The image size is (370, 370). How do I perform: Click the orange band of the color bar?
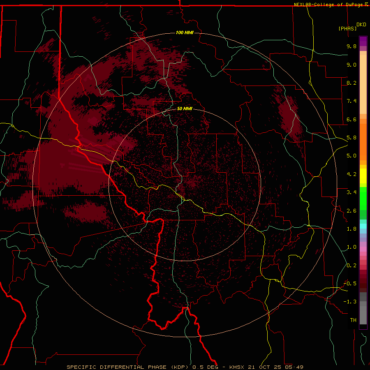click(363, 141)
